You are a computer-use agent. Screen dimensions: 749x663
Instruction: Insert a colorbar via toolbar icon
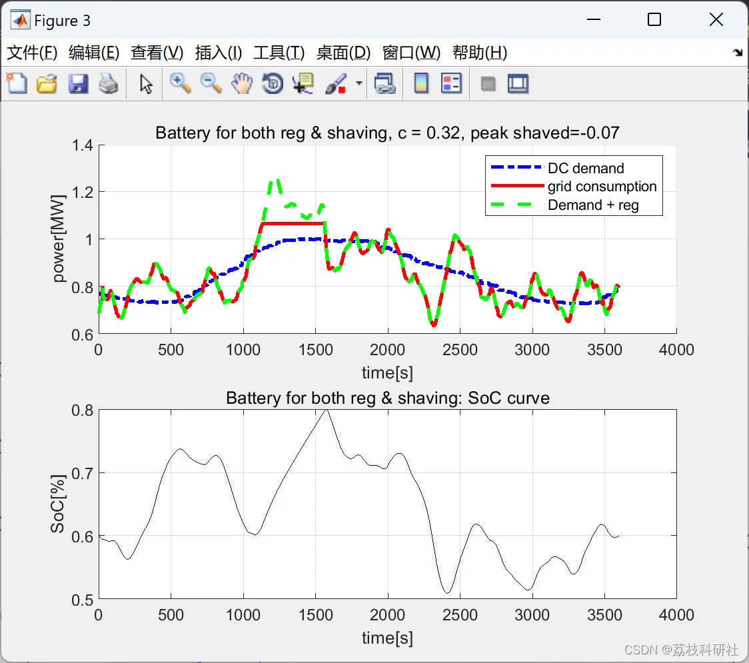click(x=421, y=83)
